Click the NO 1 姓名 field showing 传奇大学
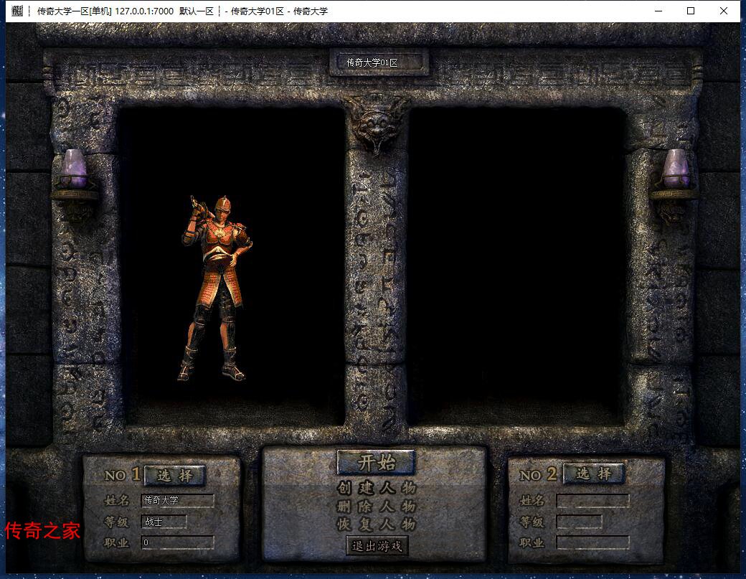This screenshot has height=579, width=746. (177, 501)
